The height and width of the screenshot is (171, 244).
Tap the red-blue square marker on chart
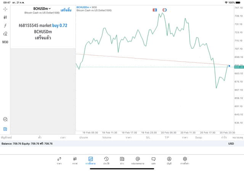(155, 10)
